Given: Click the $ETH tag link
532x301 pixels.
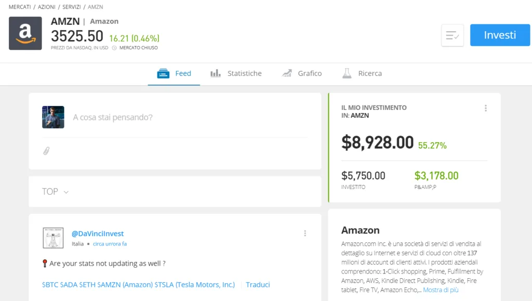Looking at the screenshot, I should (x=87, y=285).
